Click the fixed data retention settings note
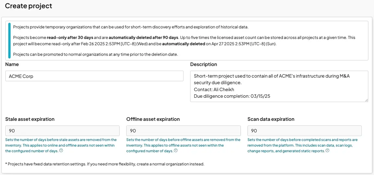Image resolution: width=374 pixels, height=175 pixels. [105, 164]
